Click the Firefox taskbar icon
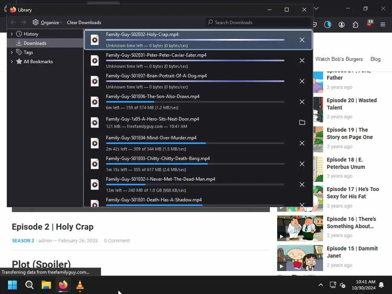This screenshot has height=294, width=392. point(63,285)
